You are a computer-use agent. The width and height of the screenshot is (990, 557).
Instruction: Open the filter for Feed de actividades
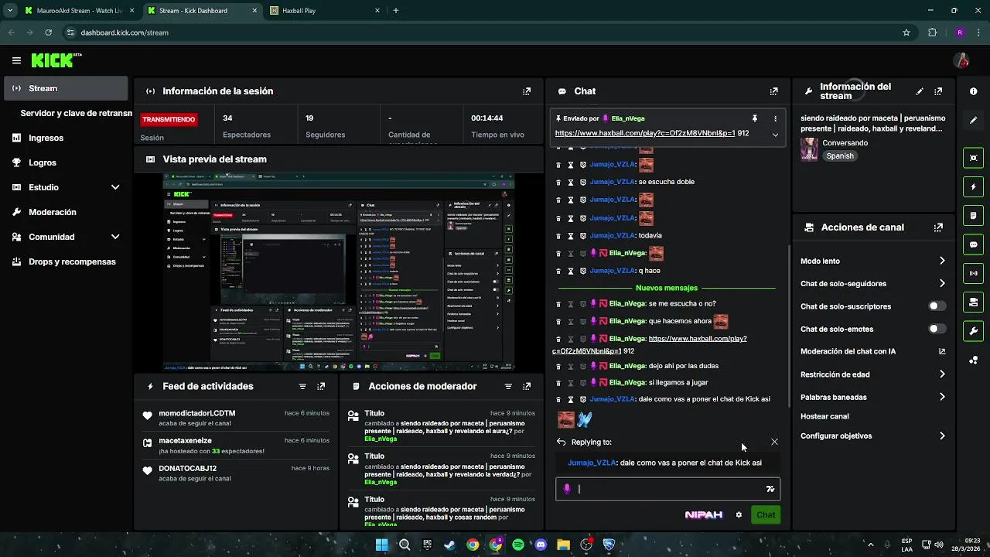302,386
